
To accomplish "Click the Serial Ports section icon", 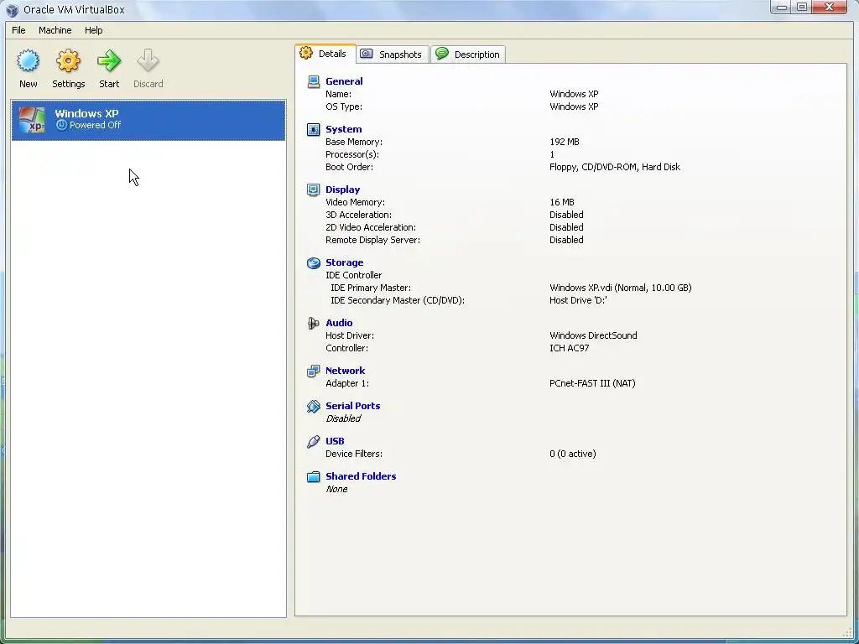I will pos(314,407).
